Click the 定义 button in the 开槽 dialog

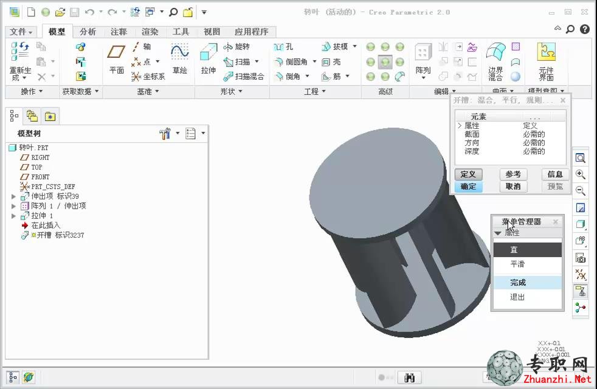pyautogui.click(x=468, y=174)
